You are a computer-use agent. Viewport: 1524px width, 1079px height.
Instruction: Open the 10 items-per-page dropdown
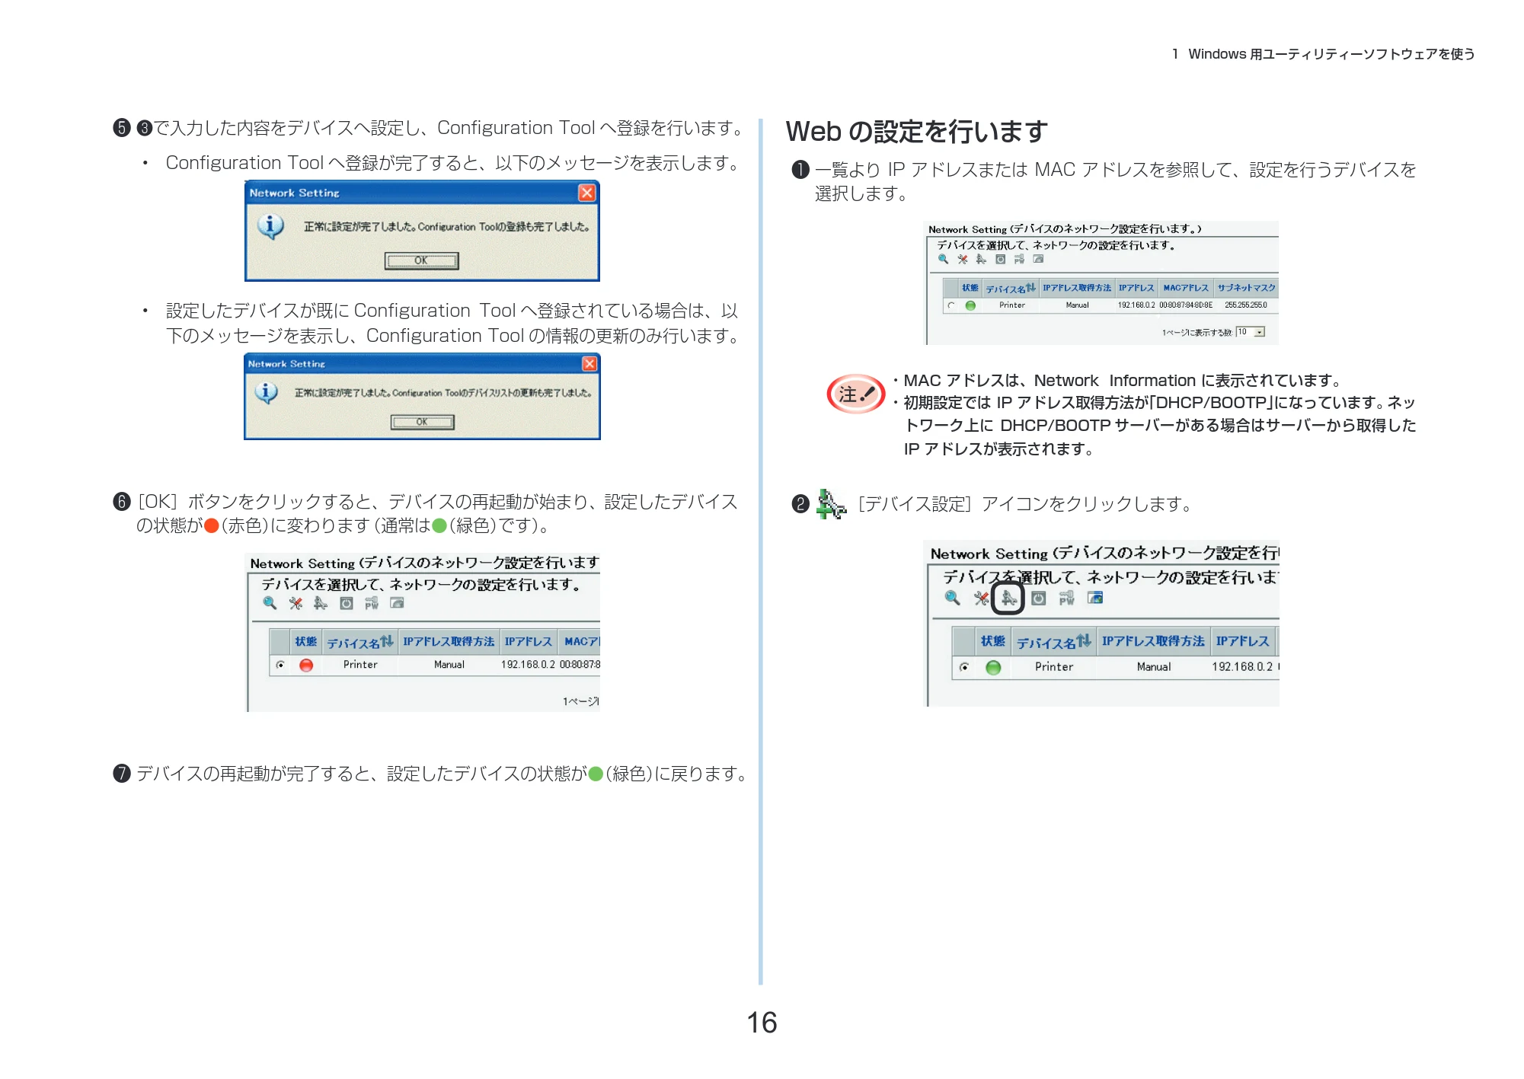pos(1250,332)
